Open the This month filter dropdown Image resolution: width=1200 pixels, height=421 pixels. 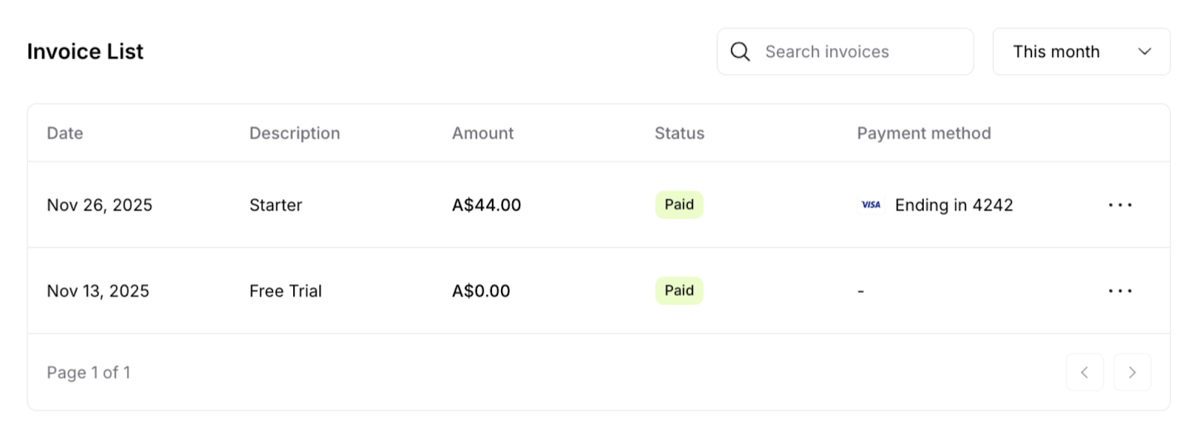pos(1081,52)
